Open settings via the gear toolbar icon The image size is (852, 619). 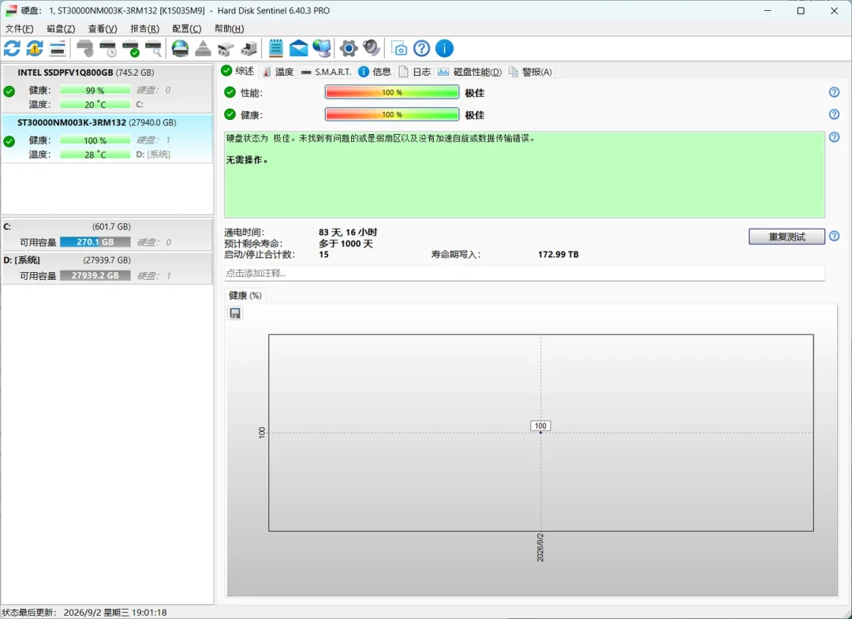tap(349, 48)
